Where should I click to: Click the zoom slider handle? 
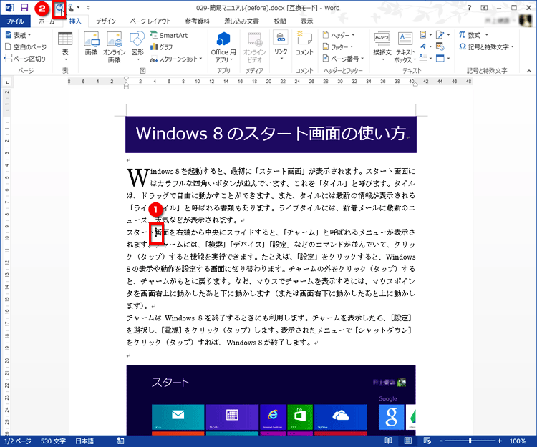(x=470, y=441)
